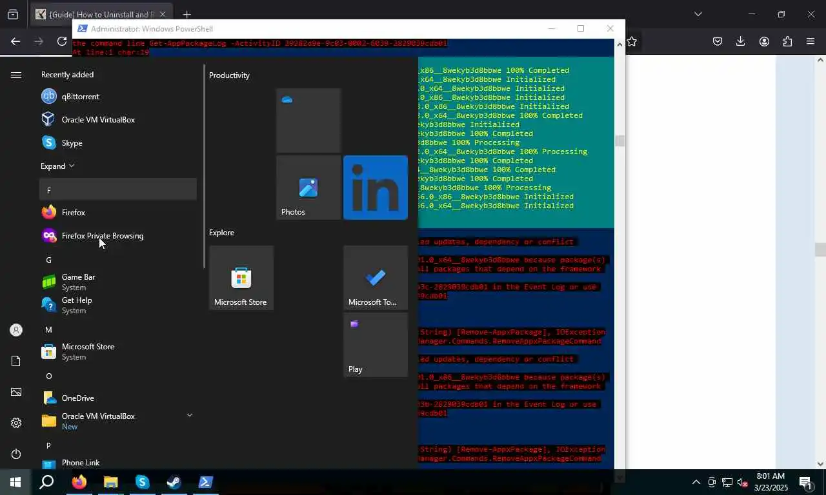
Task: Open qBittorrent from Recently added
Action: tap(118, 97)
